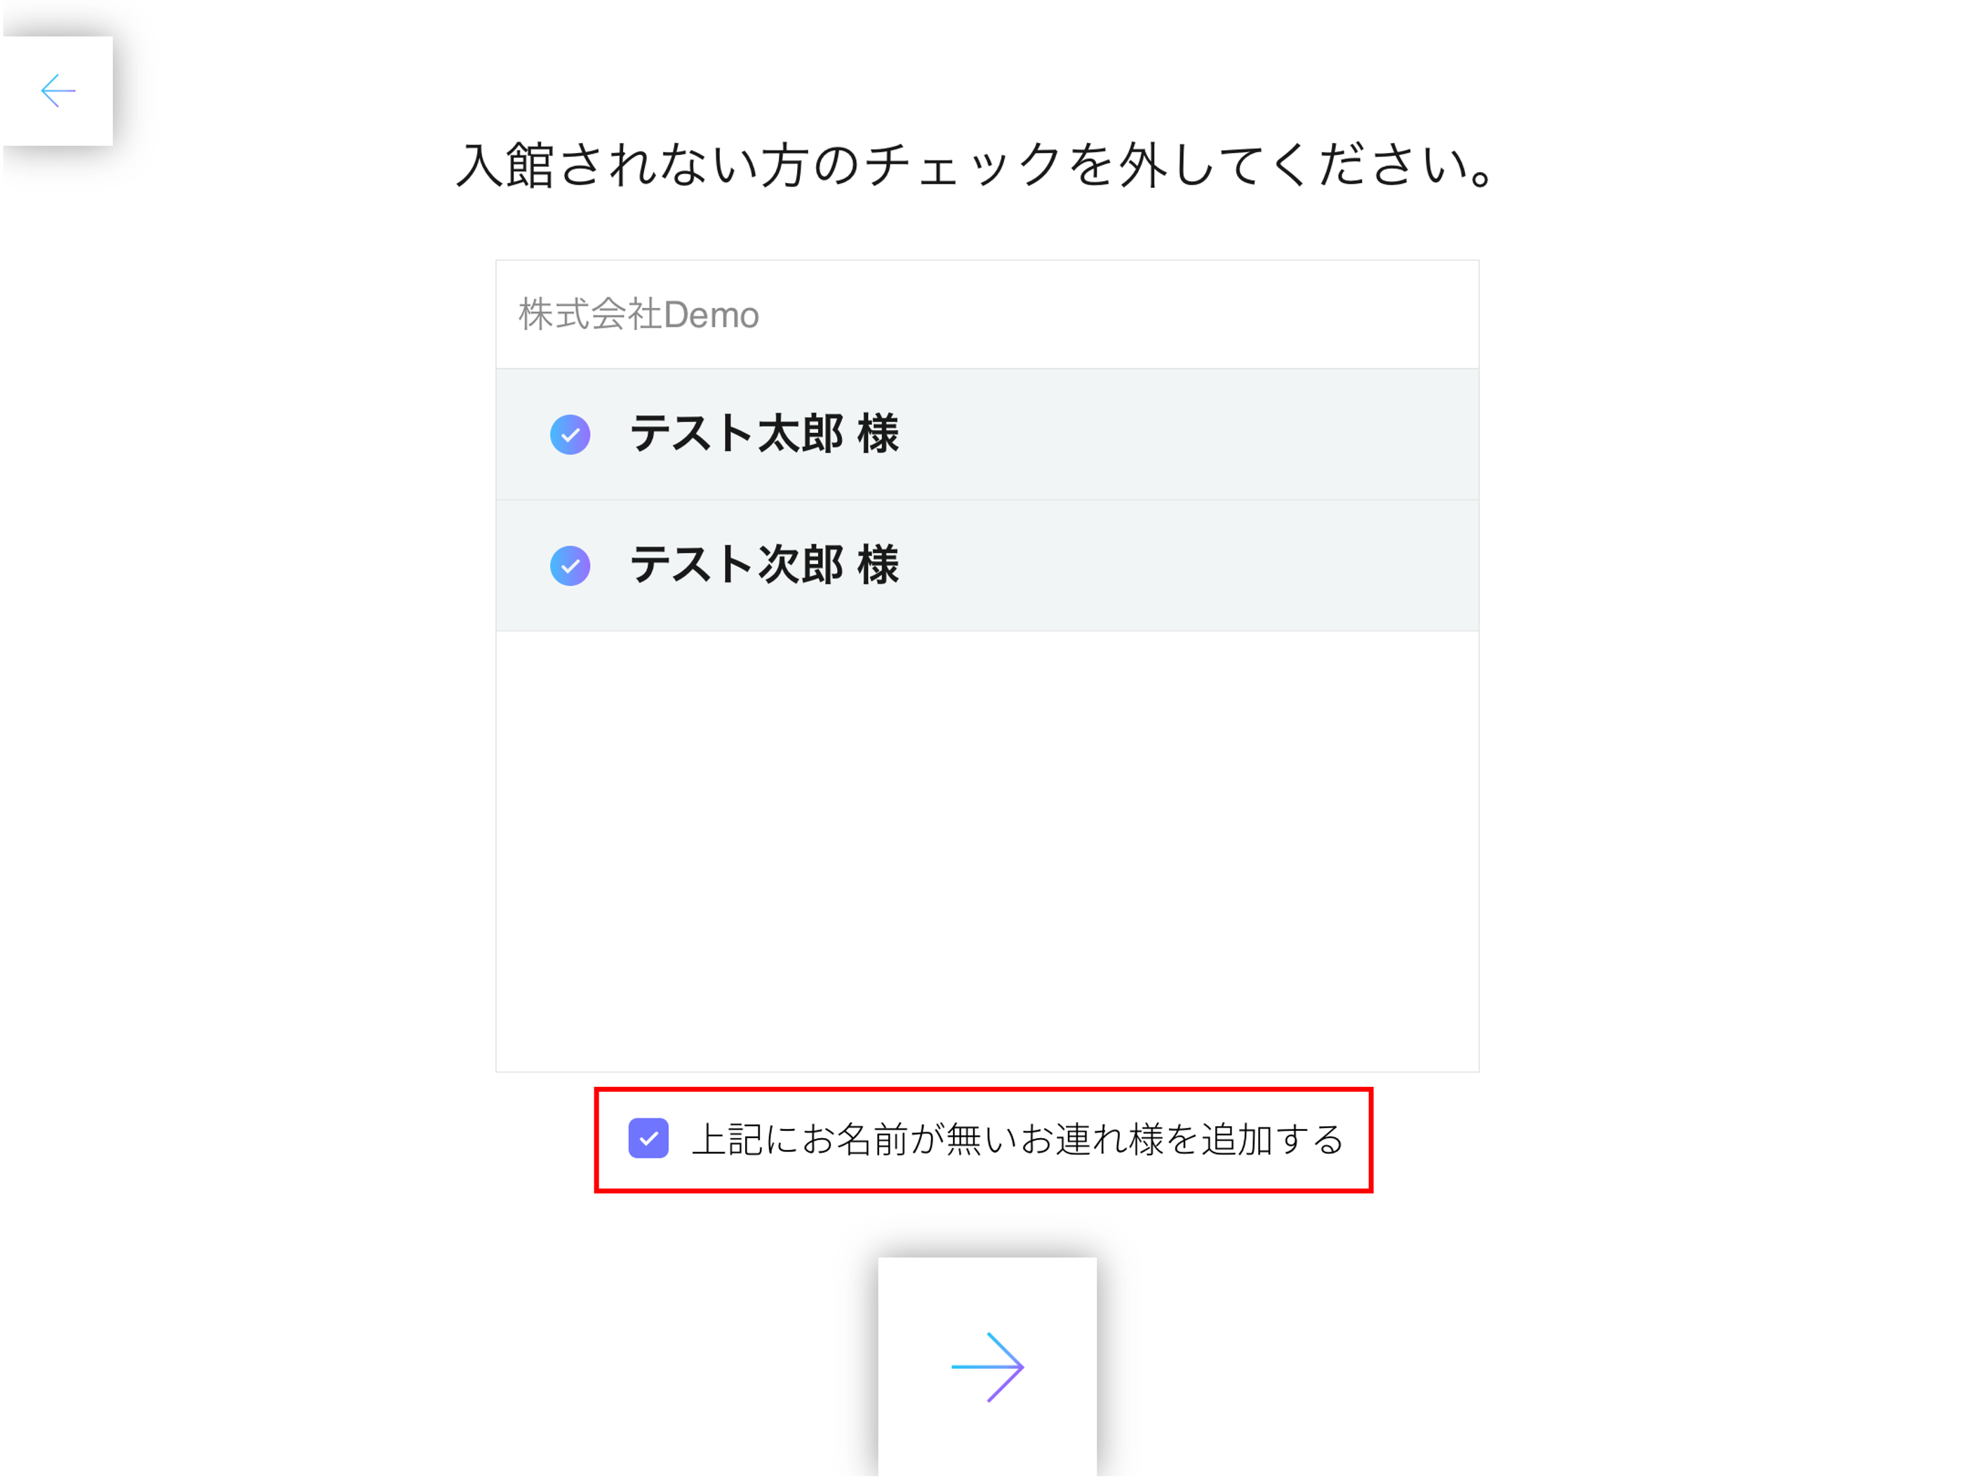
Task: Click the 様 suffix on the first visitor row
Action: 878,434
